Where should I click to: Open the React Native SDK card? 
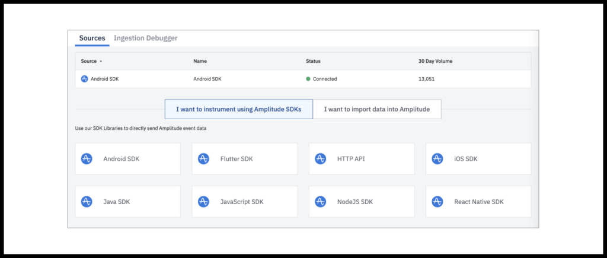pyautogui.click(x=478, y=202)
